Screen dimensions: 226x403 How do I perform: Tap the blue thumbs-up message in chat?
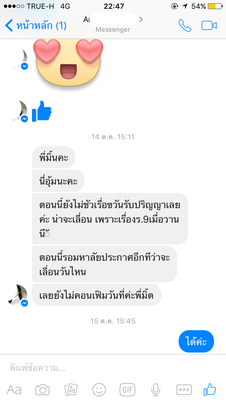click(42, 111)
